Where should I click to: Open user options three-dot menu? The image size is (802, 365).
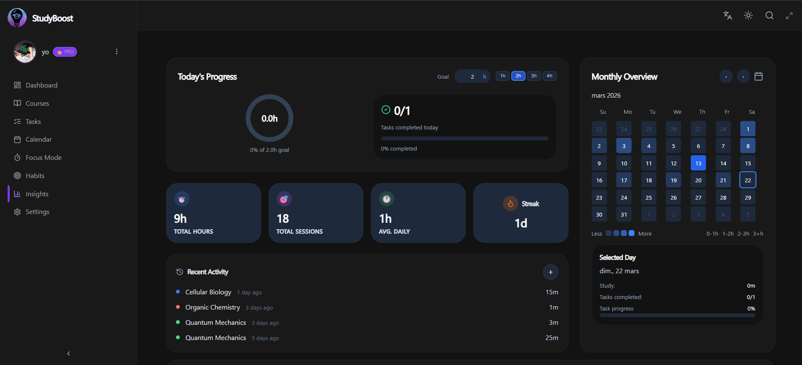pyautogui.click(x=117, y=52)
